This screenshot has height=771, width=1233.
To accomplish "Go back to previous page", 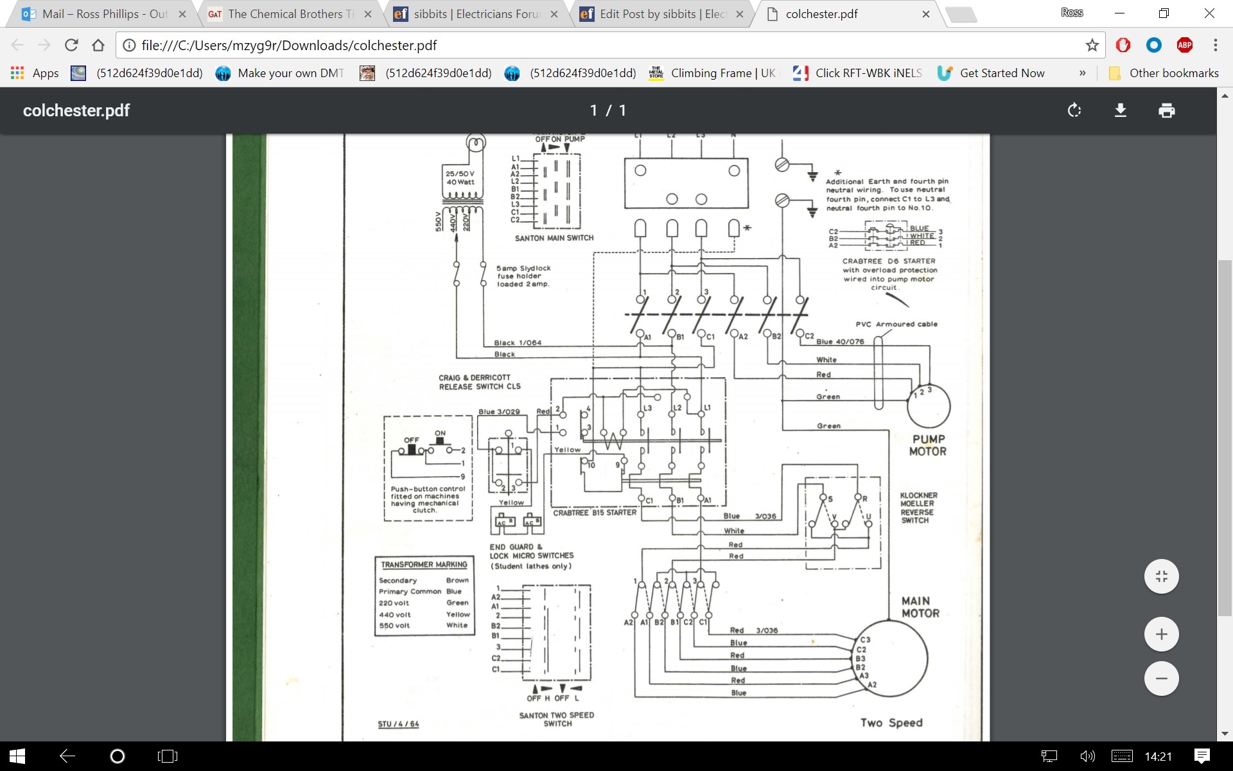I will pos(17,45).
